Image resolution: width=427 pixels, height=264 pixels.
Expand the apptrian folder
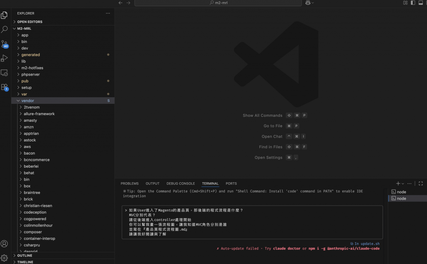(63, 133)
